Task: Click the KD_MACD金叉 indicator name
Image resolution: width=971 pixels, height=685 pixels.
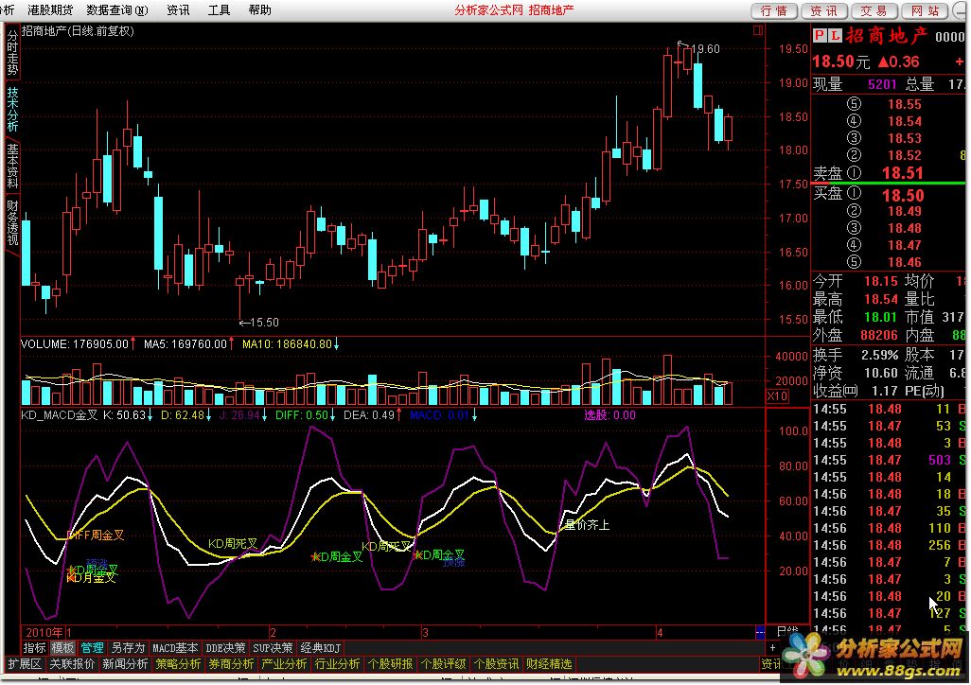Action: (60, 415)
